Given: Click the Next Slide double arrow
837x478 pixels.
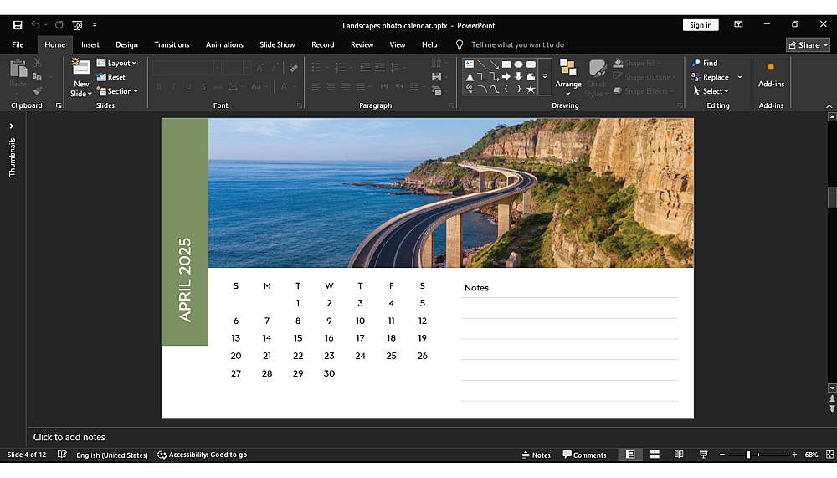Looking at the screenshot, I should point(832,409).
